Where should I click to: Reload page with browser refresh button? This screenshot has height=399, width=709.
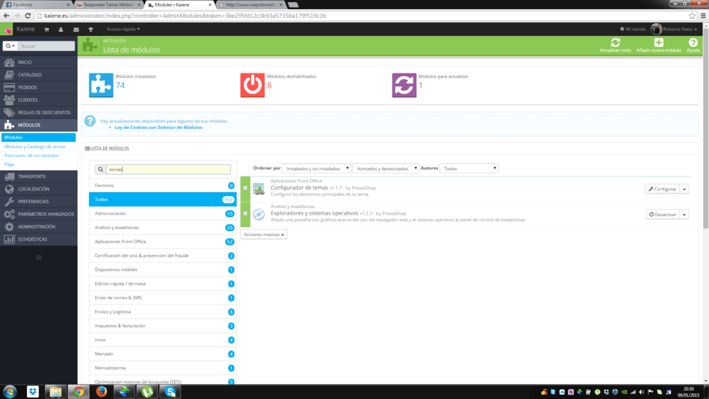click(28, 16)
